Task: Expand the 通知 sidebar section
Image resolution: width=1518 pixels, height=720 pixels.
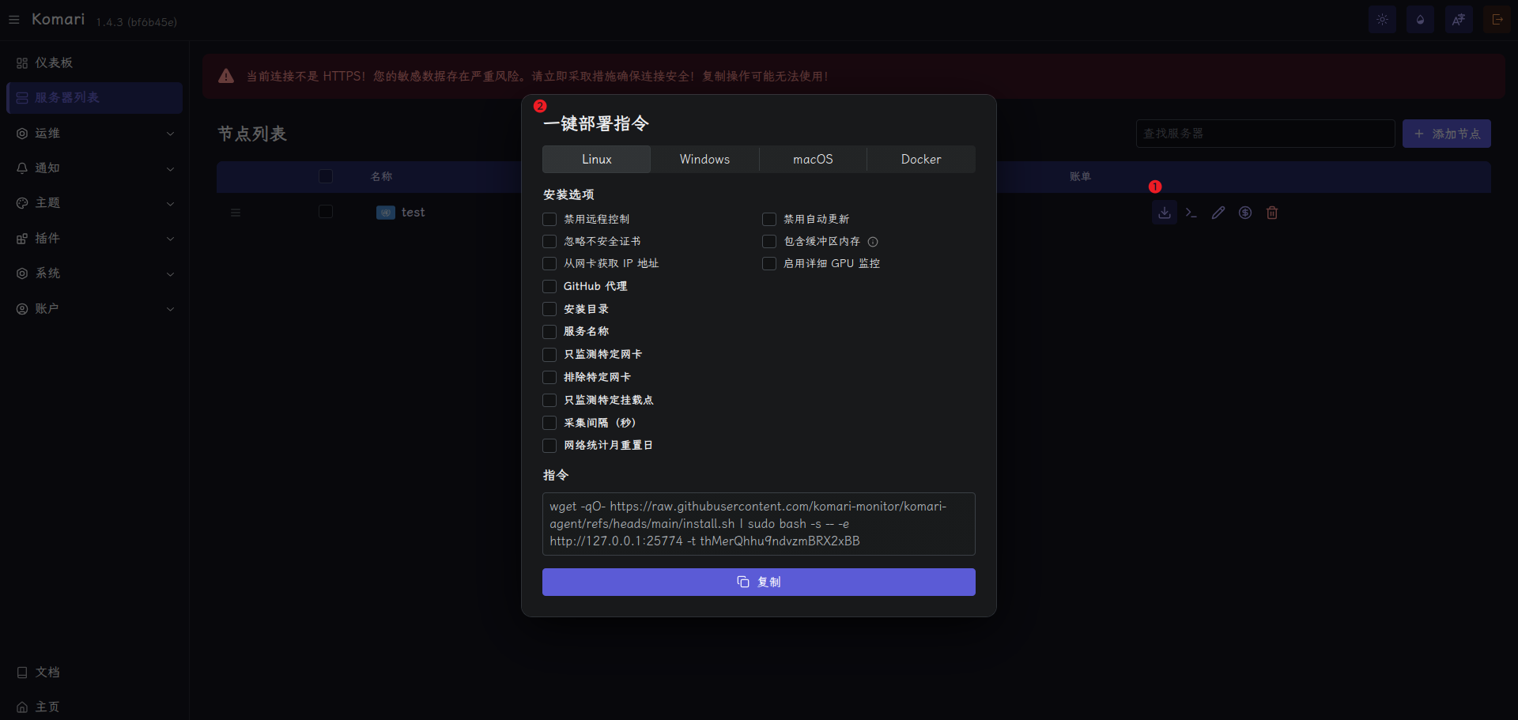Action: (x=94, y=168)
